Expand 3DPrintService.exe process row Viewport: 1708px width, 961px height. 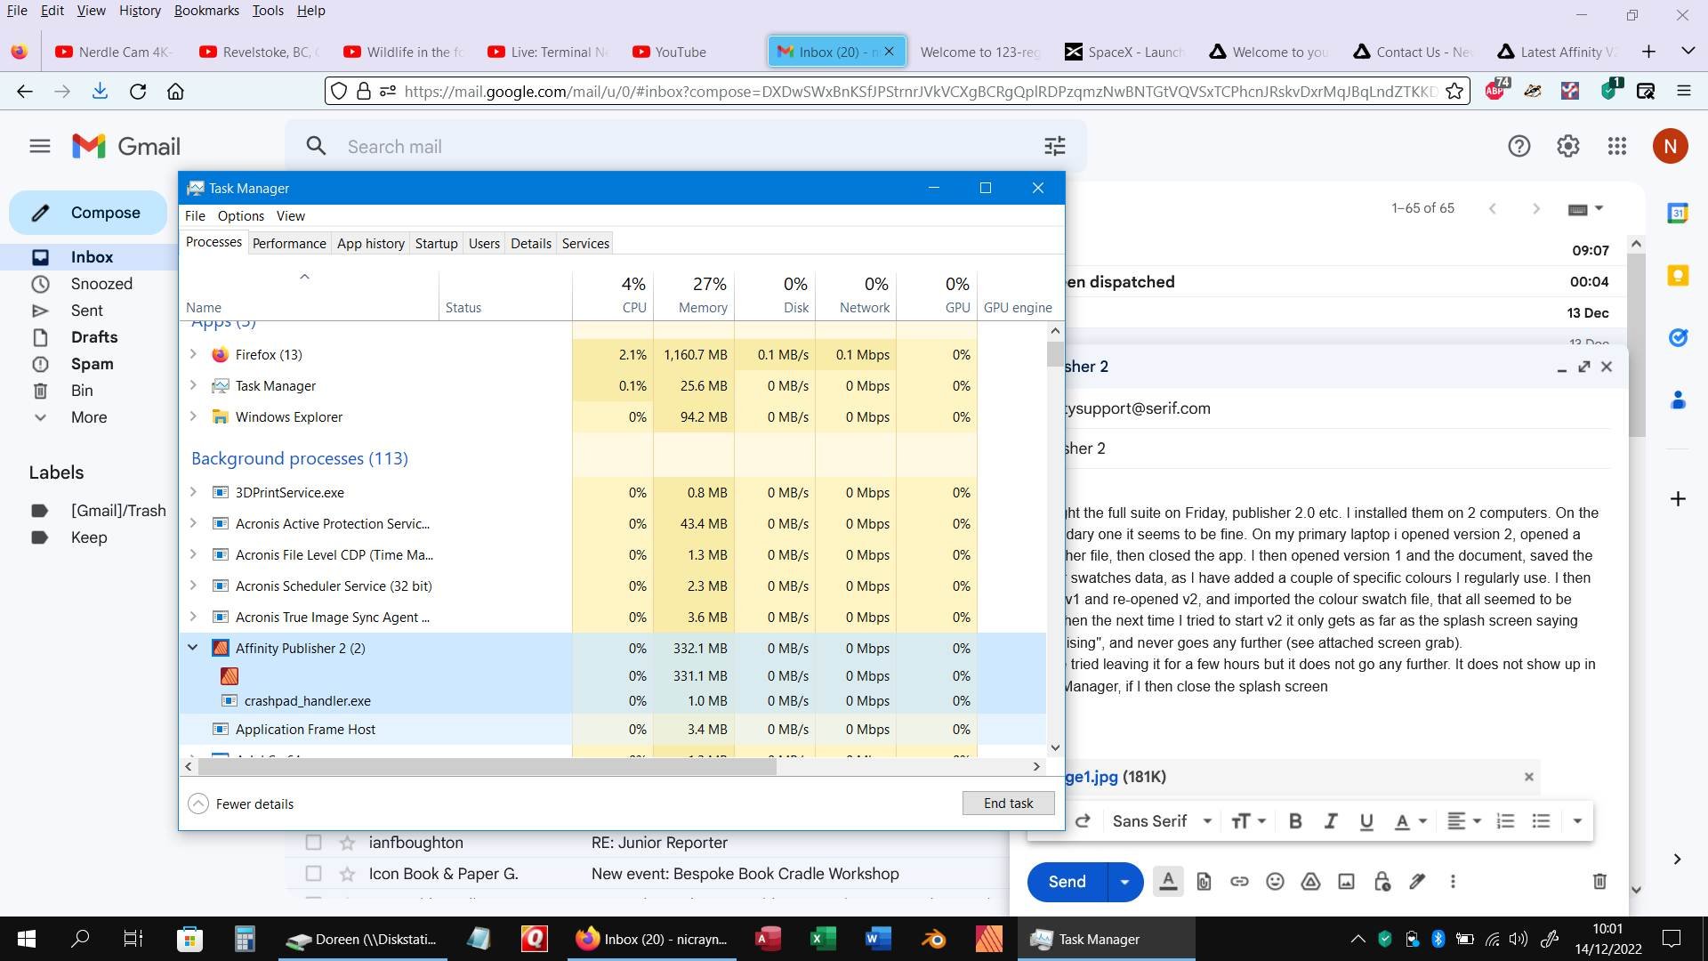(x=193, y=492)
